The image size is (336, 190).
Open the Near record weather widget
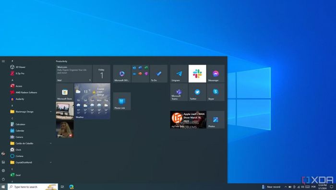pos(271,187)
